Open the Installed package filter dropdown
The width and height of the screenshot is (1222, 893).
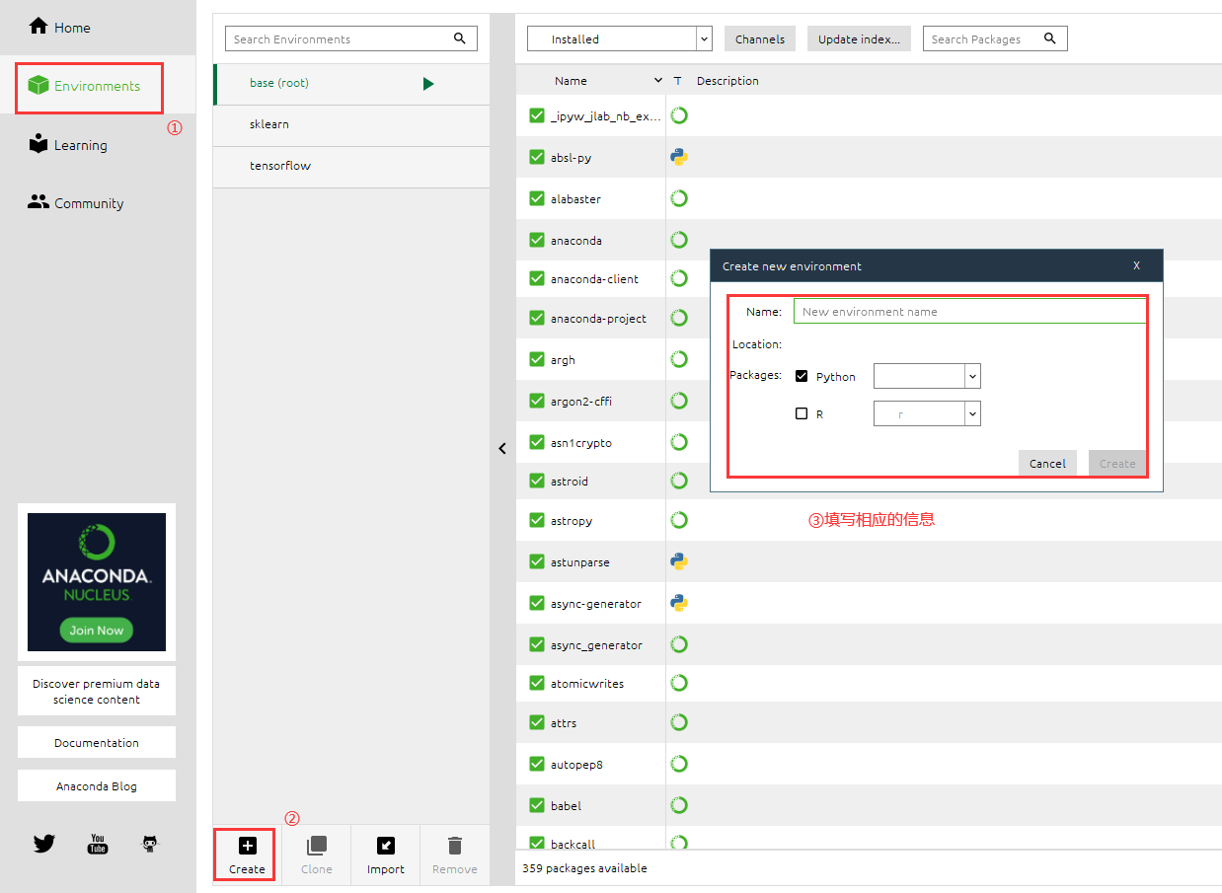click(x=619, y=38)
